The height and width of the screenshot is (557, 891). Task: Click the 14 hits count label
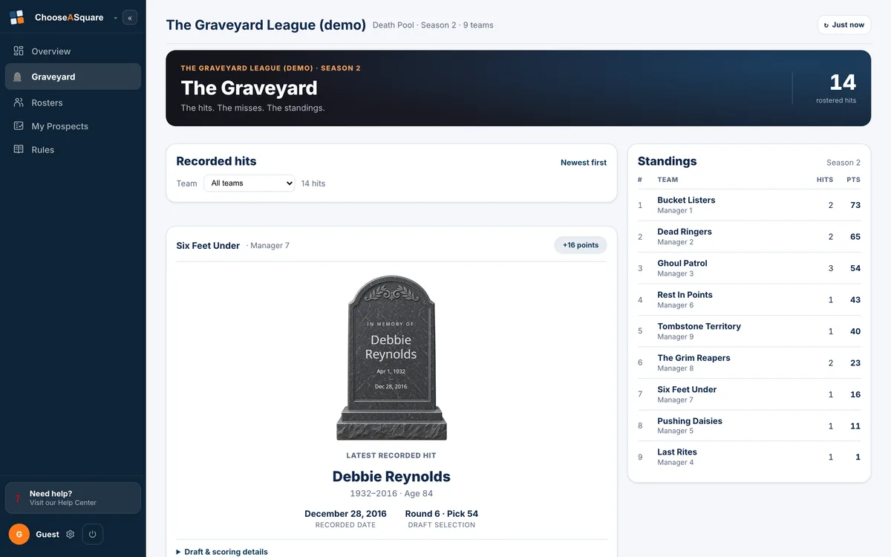point(313,183)
